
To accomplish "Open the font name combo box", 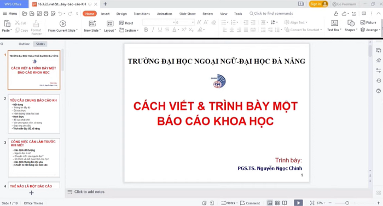I will point(159,22).
